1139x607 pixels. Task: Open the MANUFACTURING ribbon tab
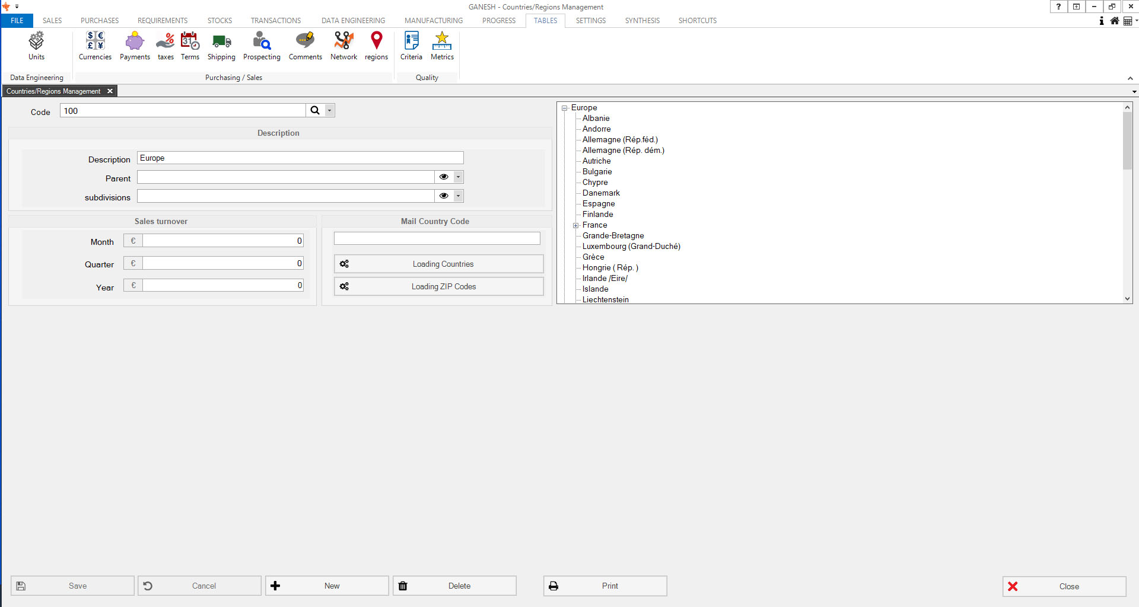(433, 21)
